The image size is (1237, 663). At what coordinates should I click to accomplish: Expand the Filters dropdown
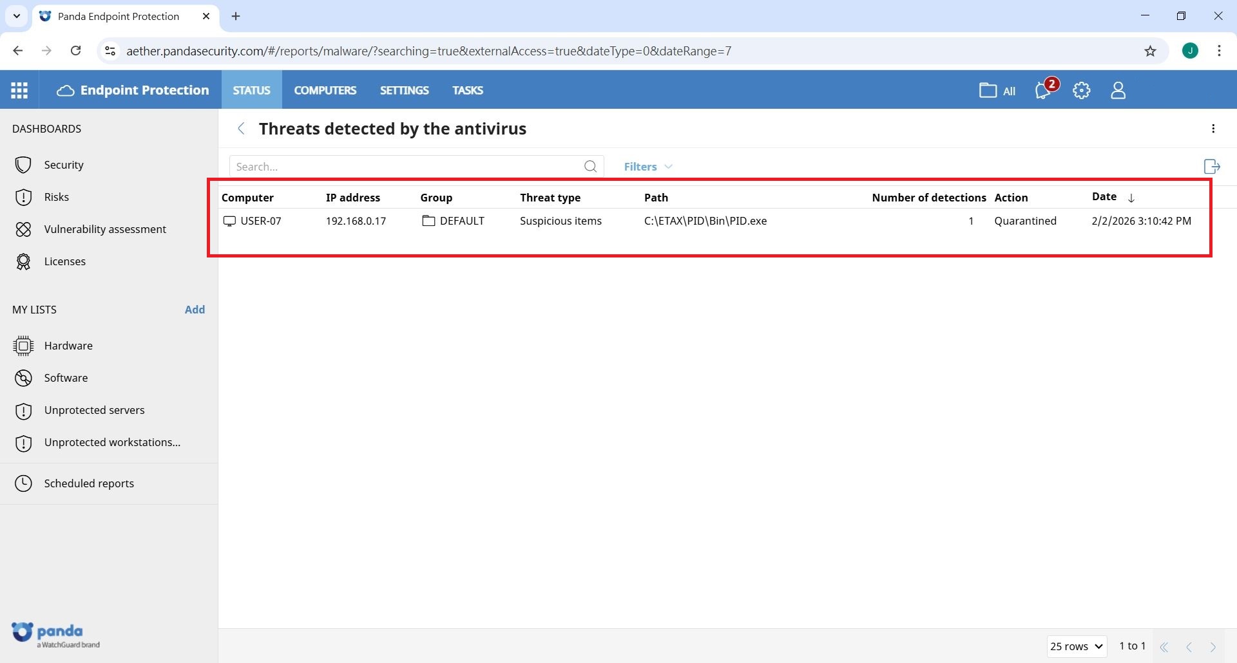647,167
